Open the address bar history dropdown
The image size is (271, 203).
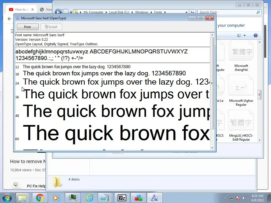[186, 12]
